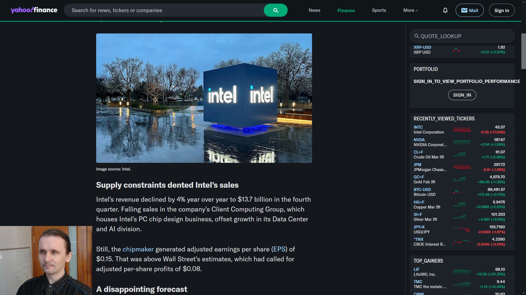Click the Sign in button in header
Viewport: 526px width, 295px height.
tap(502, 10)
